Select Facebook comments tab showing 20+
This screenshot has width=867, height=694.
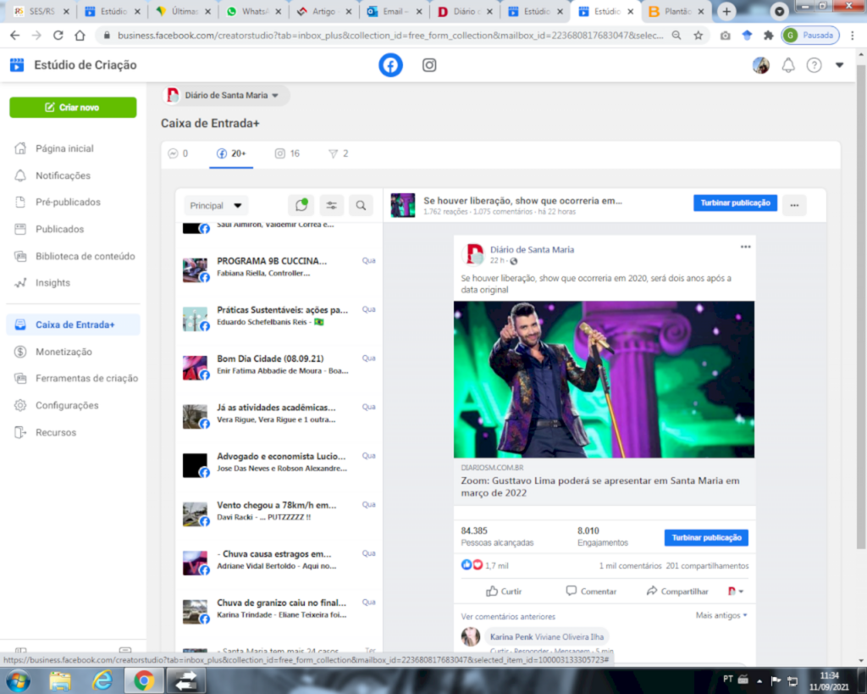point(231,154)
